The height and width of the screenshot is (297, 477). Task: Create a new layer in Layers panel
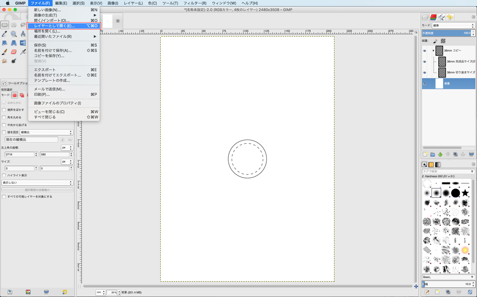[425, 155]
